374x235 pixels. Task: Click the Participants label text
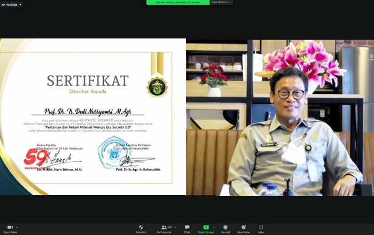[x=164, y=232]
